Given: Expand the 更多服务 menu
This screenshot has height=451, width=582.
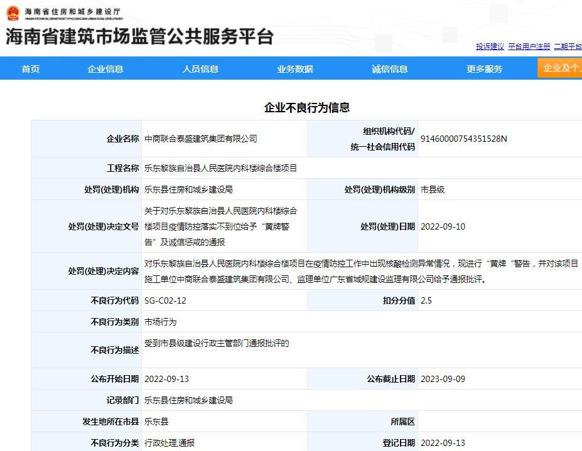Looking at the screenshot, I should point(484,69).
